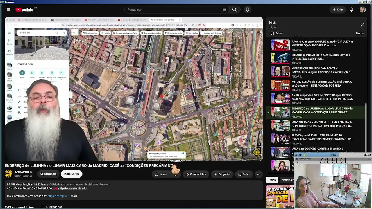Close the Camera.exe overlay window
Image resolution: width=372 pixels, height=209 pixels.
pos(370,159)
